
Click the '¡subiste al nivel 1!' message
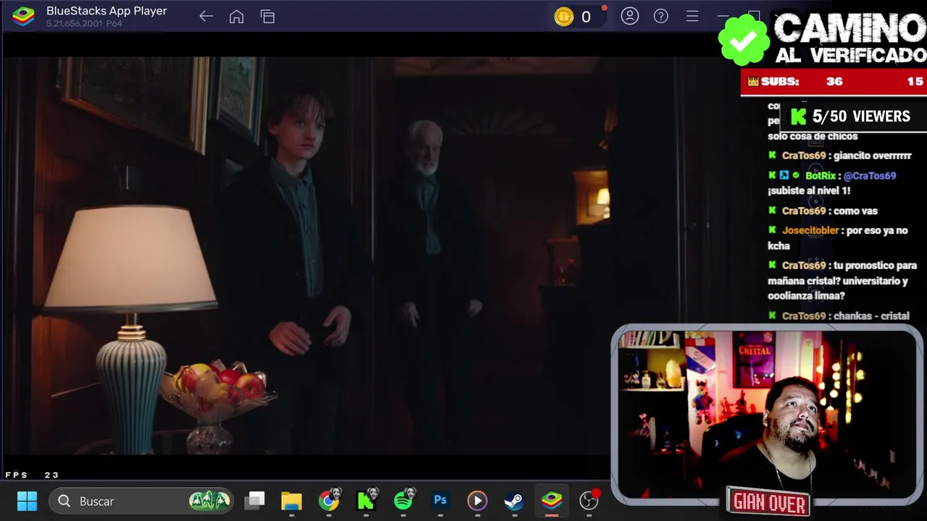point(809,190)
